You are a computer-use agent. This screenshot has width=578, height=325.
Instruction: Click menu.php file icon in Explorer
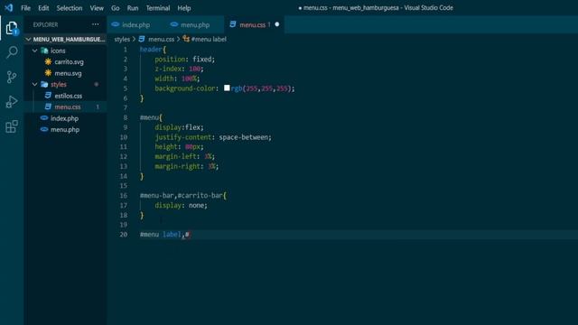44,129
